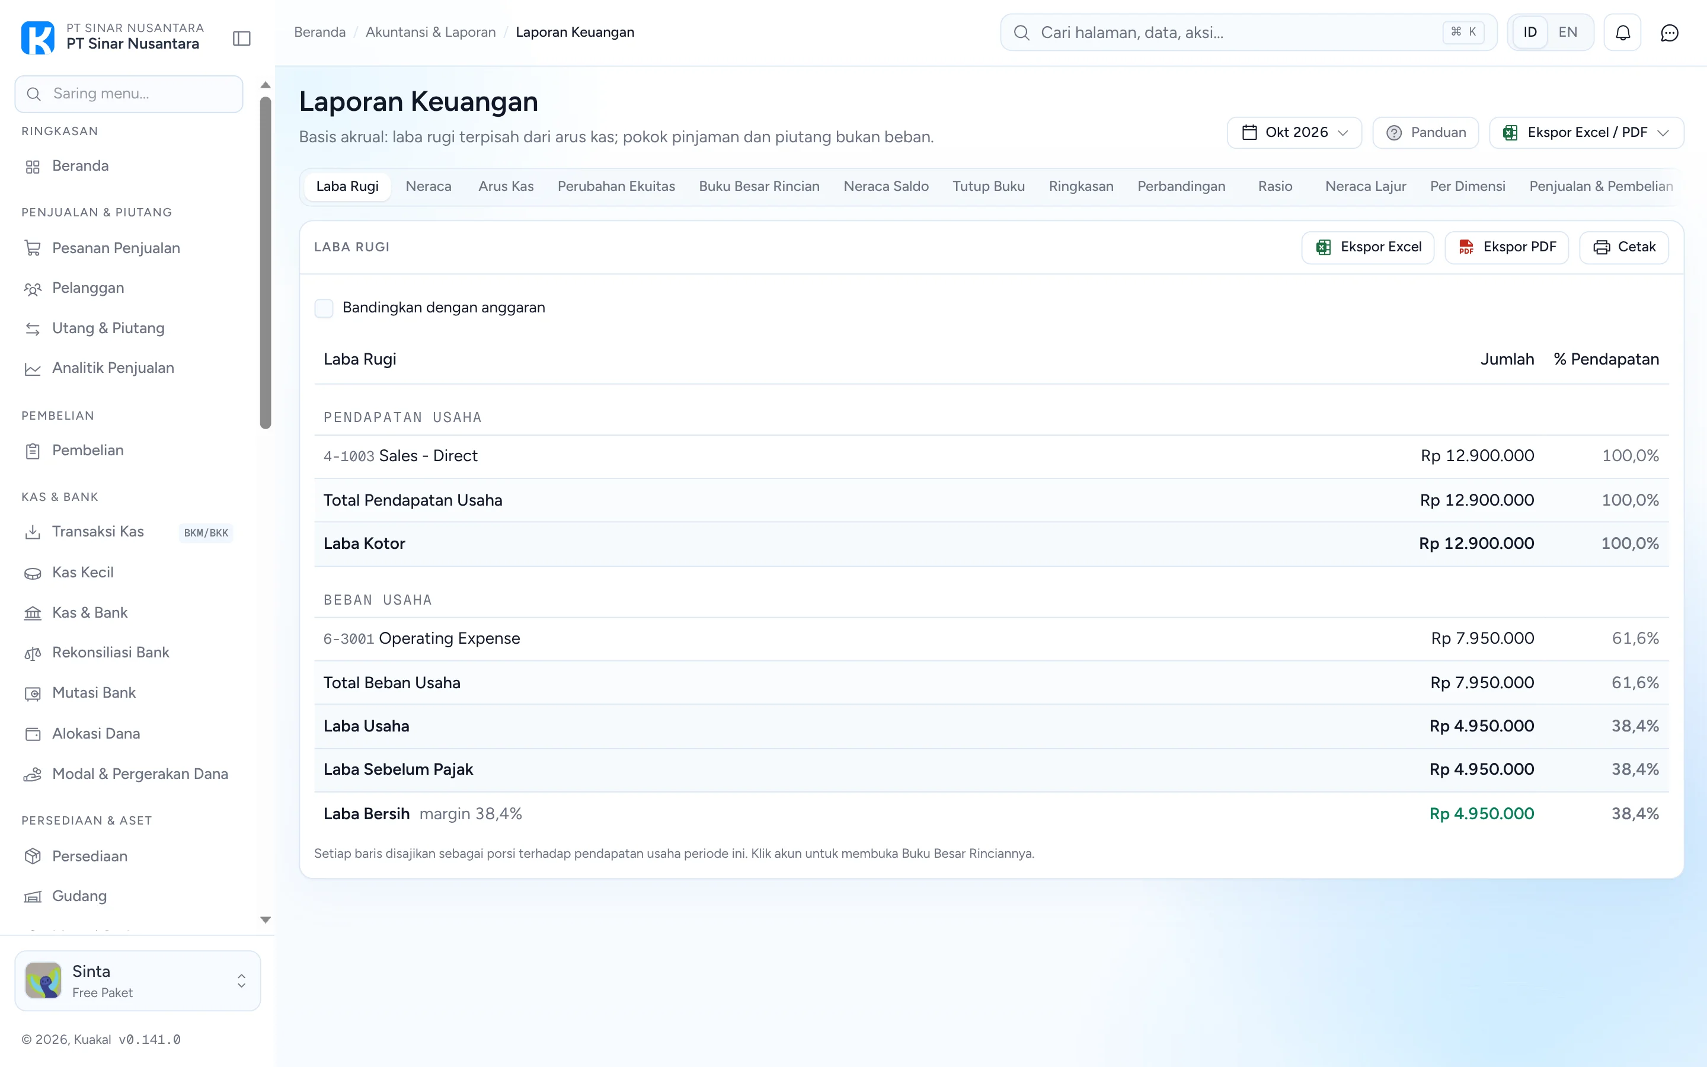Click the Pelanggan people icon

point(33,289)
